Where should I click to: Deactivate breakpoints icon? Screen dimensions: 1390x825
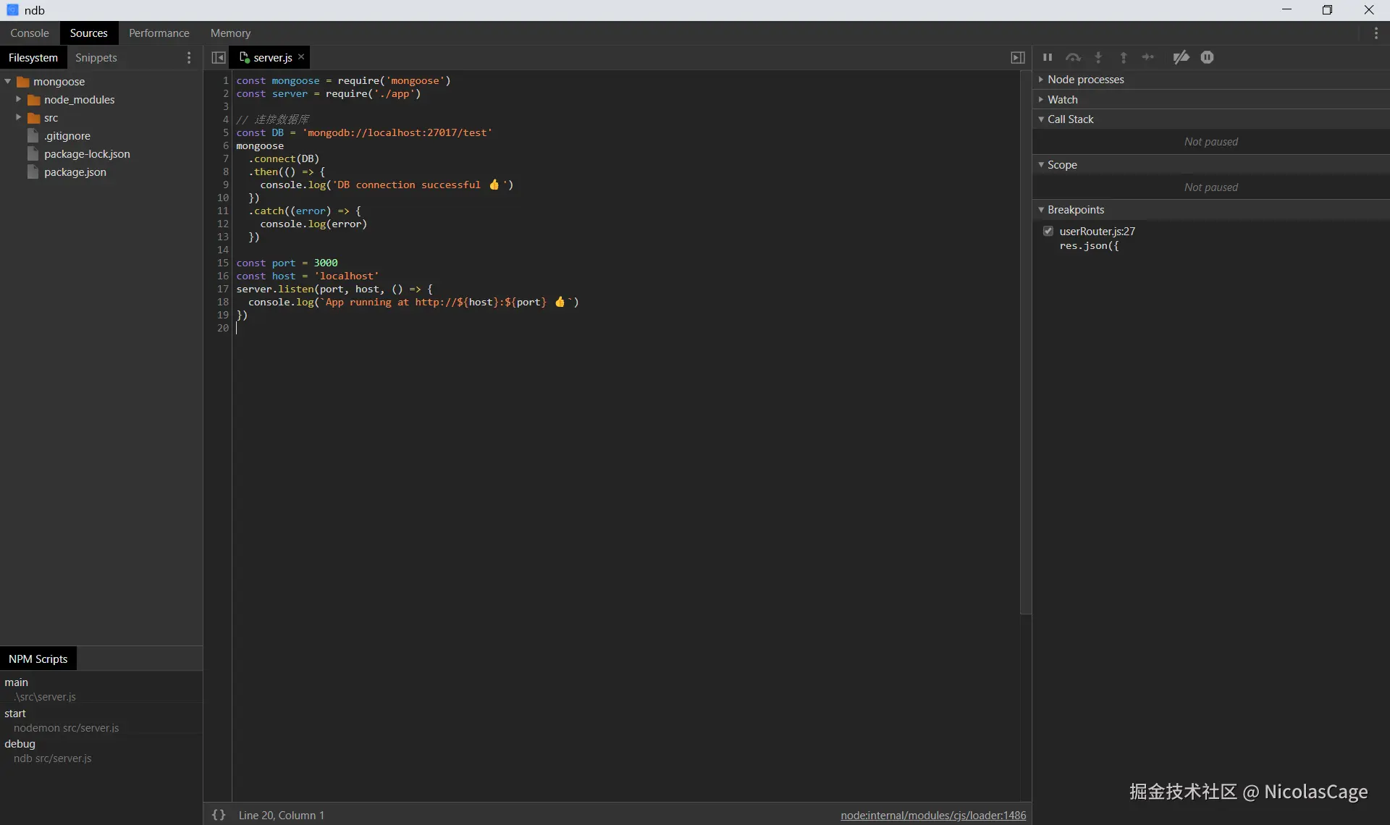[x=1181, y=57]
